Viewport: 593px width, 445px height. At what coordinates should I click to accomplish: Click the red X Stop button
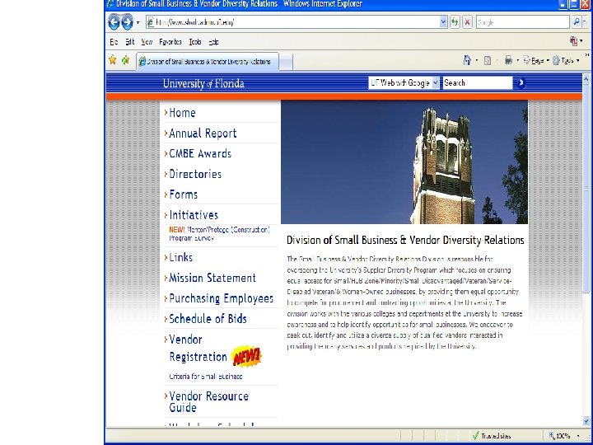pos(468,22)
